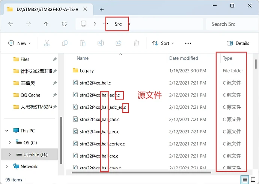Click the Search Src input box
The width and height of the screenshot is (259, 184).
click(x=229, y=24)
